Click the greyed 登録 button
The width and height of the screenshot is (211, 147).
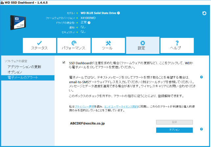(175, 122)
